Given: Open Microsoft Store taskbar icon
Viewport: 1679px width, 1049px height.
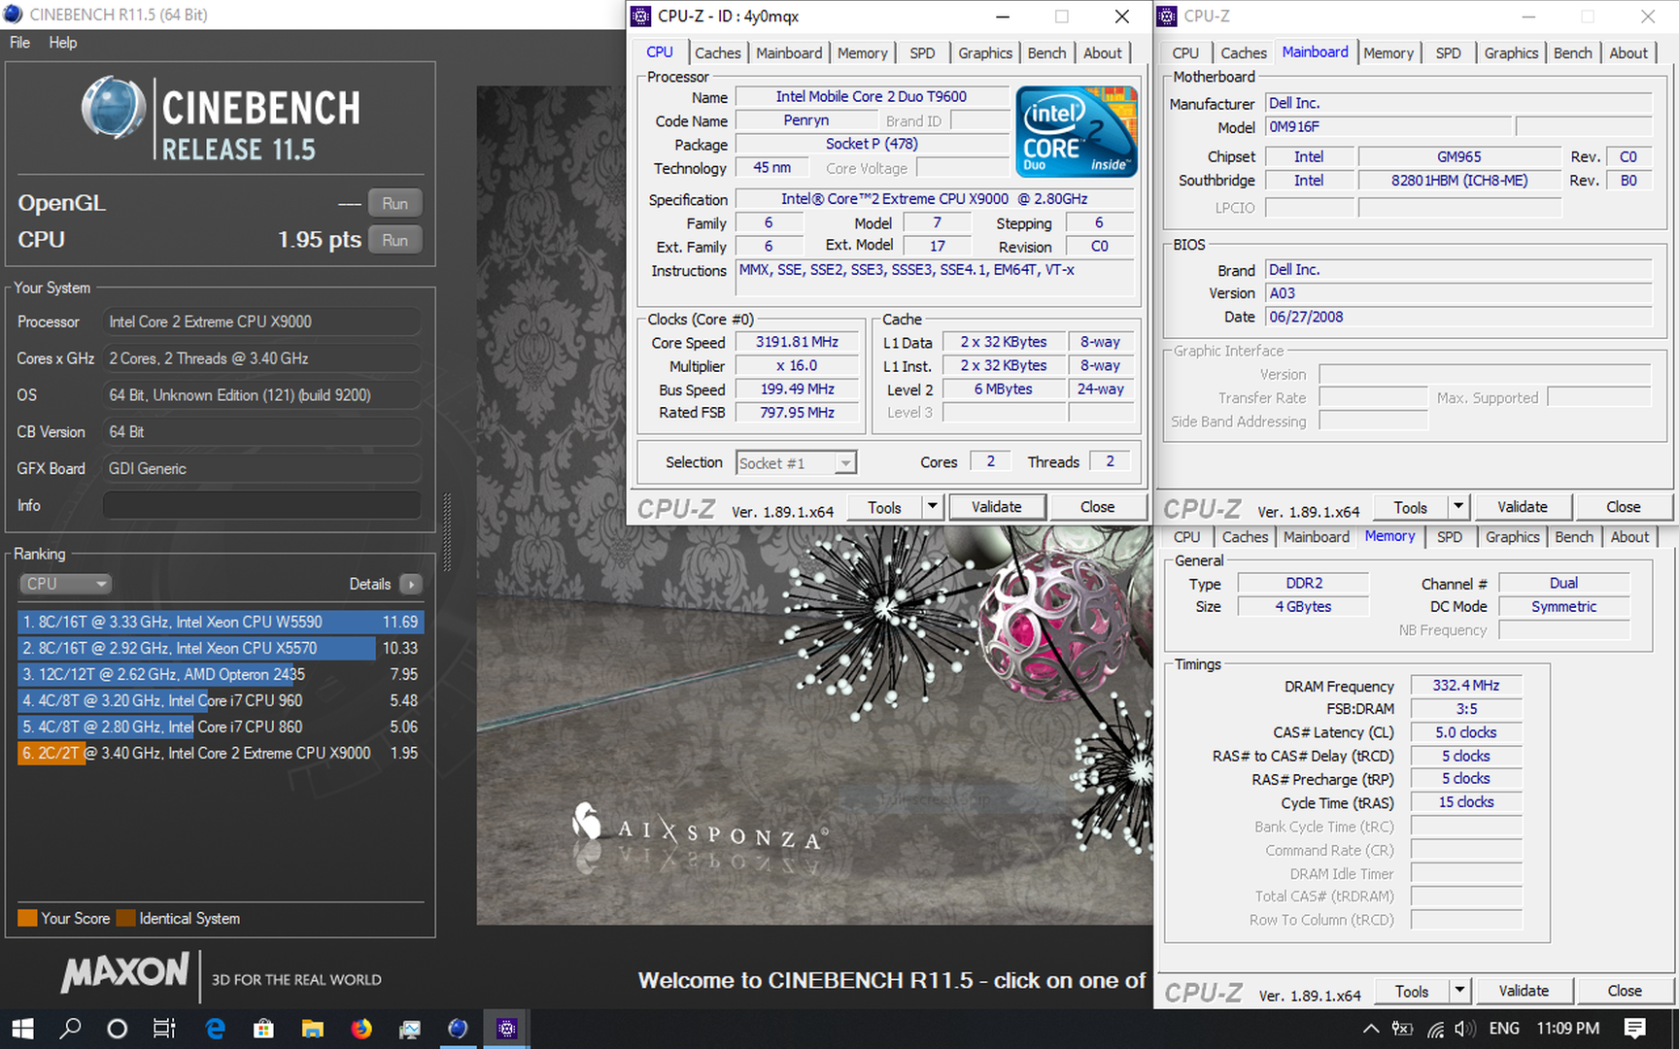Looking at the screenshot, I should (x=263, y=1029).
